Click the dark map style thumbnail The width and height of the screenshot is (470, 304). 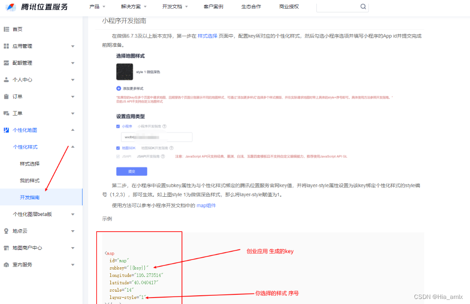coord(125,72)
